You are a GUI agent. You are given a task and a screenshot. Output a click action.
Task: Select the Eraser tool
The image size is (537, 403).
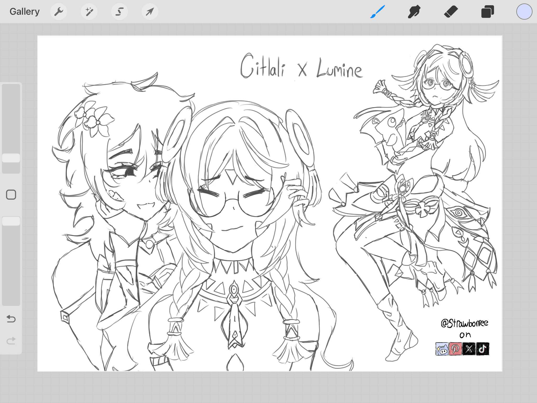451,12
